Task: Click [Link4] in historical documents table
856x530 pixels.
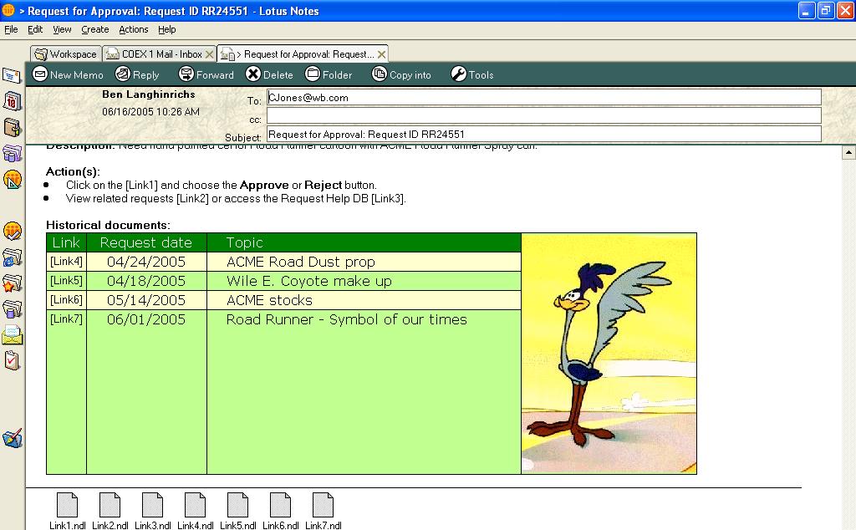Action: 66,262
